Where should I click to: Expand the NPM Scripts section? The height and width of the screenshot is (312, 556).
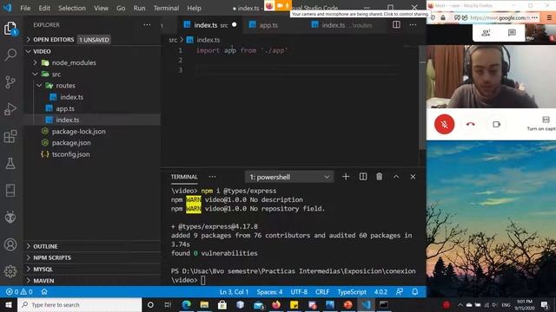(x=52, y=257)
